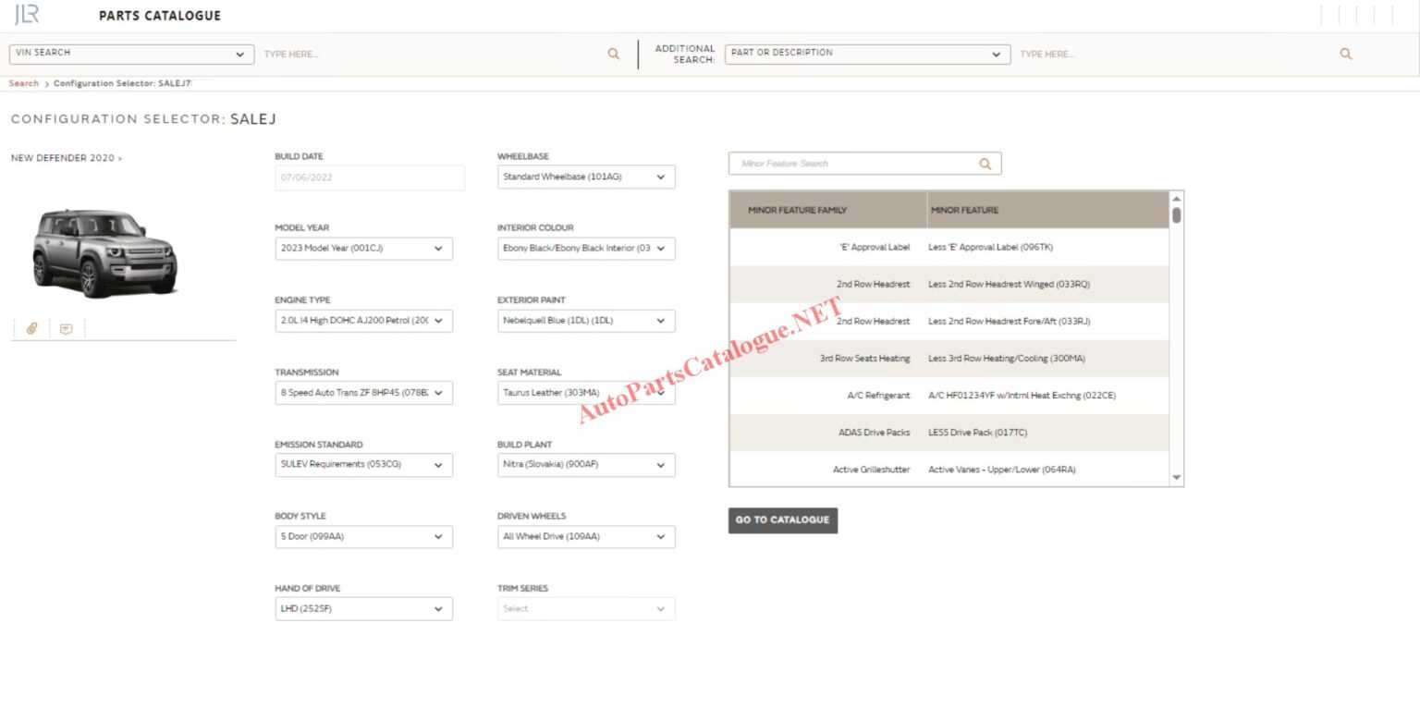Click the minor feature list scroll-down arrow
The width and height of the screenshot is (1420, 721).
point(1176,478)
